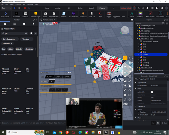
Task: Click the Run command button
Action: pyautogui.click(x=165, y=123)
